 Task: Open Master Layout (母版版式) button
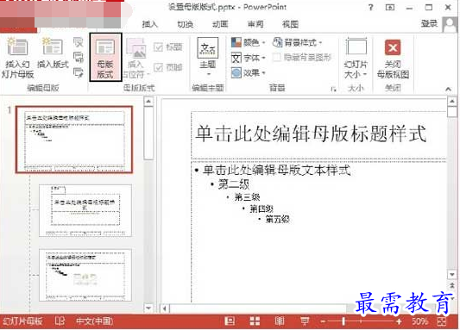coord(105,57)
